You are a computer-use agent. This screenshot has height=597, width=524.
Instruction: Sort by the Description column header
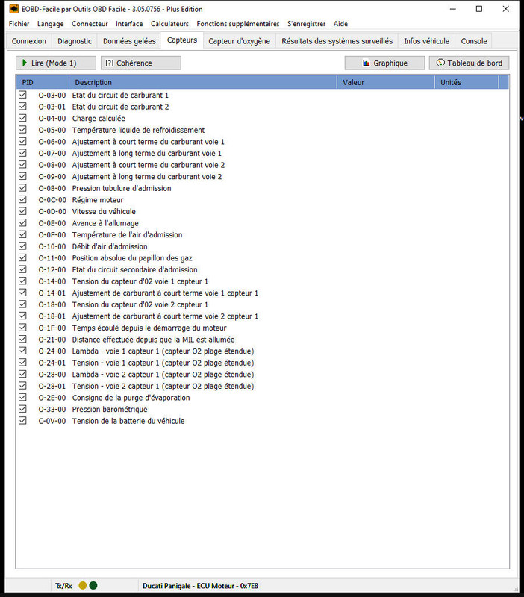click(x=202, y=82)
